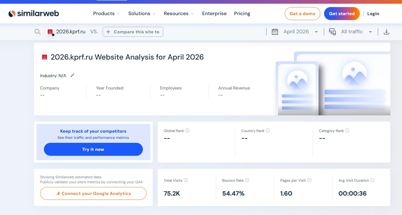Click the favicon beside the Website Analysis heading
This screenshot has height=215, width=402.
click(x=45, y=57)
